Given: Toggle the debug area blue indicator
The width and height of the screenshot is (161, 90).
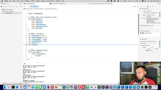Looking at the screenshot, I should [x=24, y=64].
